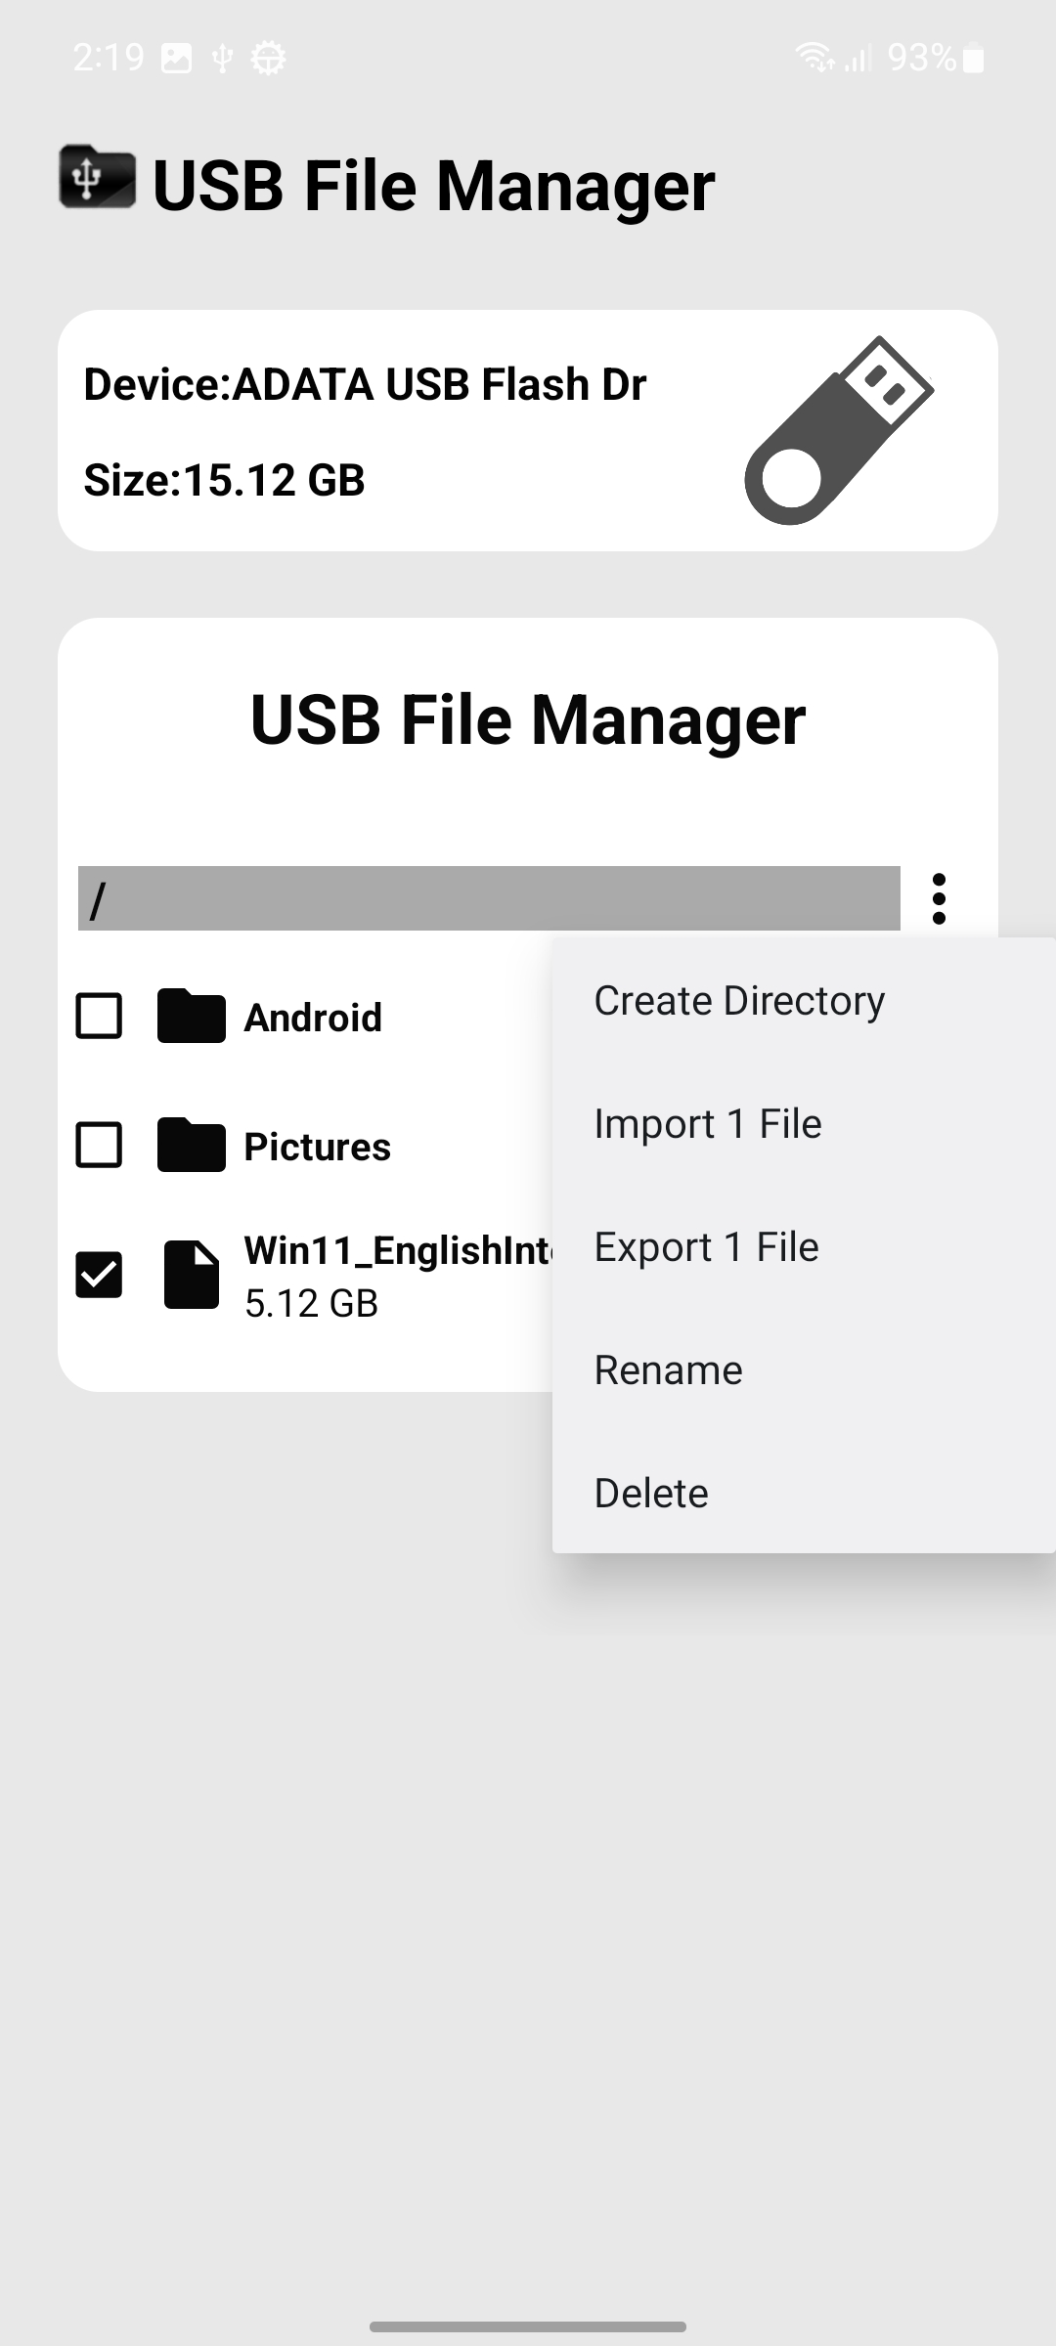
Task: Check the Pictures folder checkbox
Action: coord(99,1145)
